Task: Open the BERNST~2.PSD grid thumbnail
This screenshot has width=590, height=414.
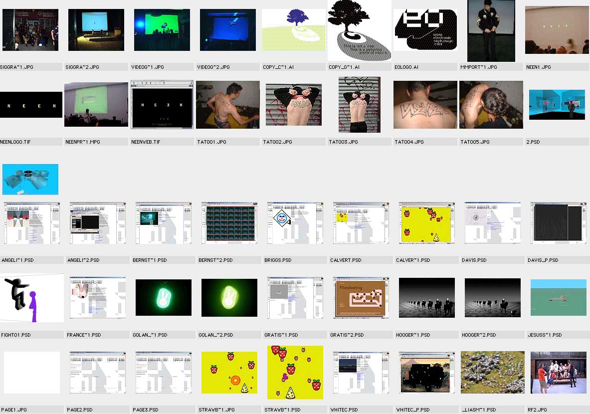Action: tap(227, 223)
